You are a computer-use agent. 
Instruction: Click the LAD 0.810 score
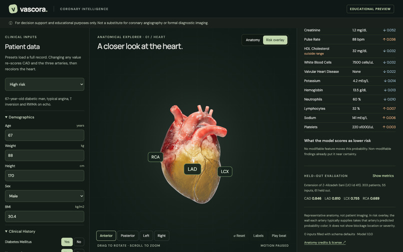point(332,198)
